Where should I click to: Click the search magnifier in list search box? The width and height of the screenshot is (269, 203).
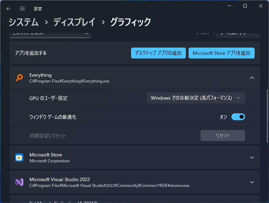pos(87,33)
